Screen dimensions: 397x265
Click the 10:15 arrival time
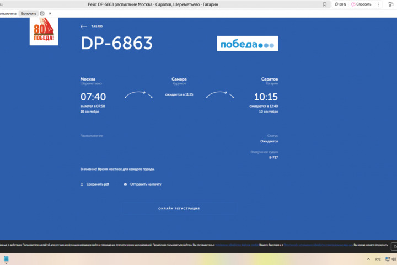(x=266, y=97)
